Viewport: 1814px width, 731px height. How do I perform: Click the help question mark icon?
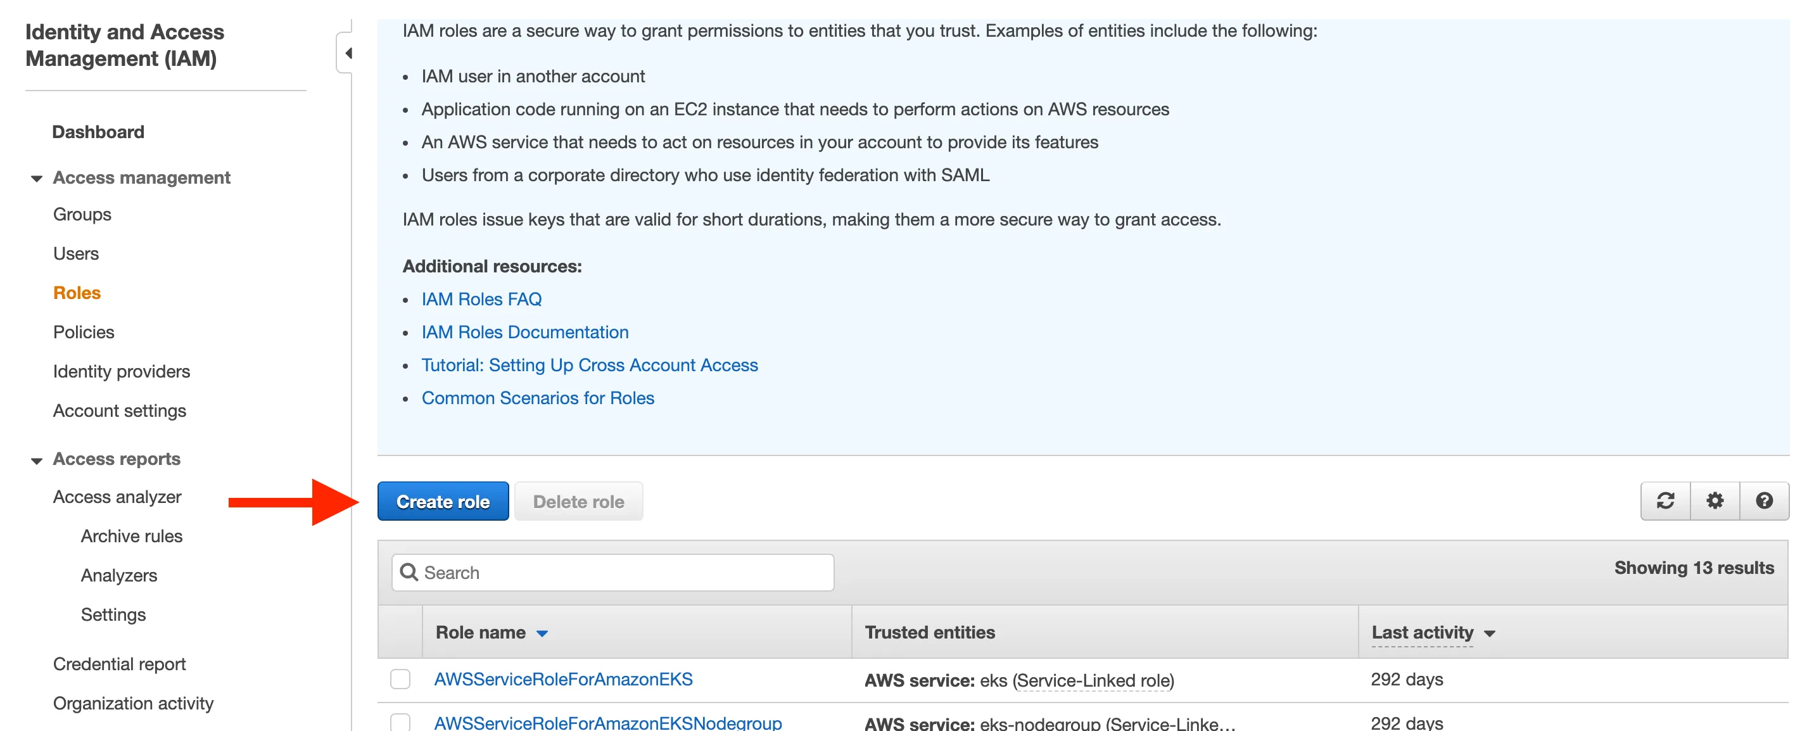coord(1763,500)
